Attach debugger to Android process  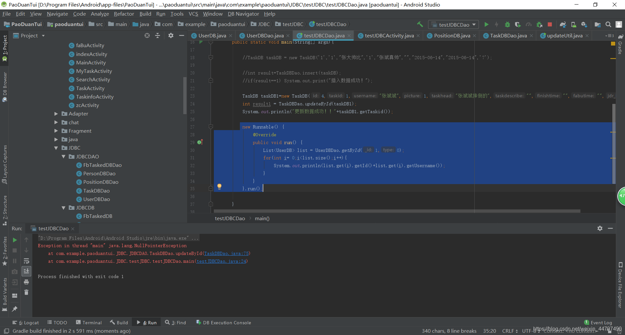(x=539, y=24)
